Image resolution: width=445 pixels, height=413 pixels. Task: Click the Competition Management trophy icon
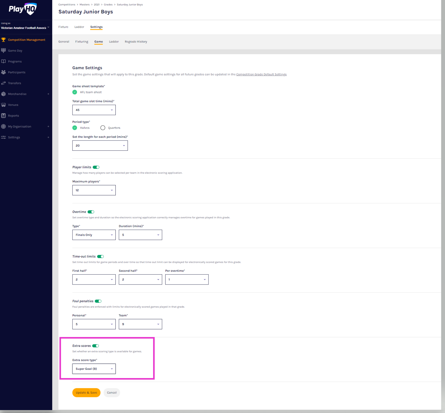3,40
